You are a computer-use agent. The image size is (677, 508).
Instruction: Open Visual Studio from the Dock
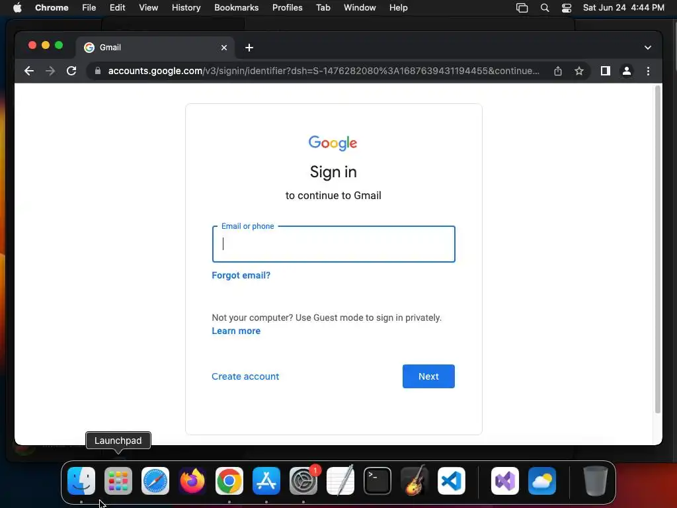[504, 481]
